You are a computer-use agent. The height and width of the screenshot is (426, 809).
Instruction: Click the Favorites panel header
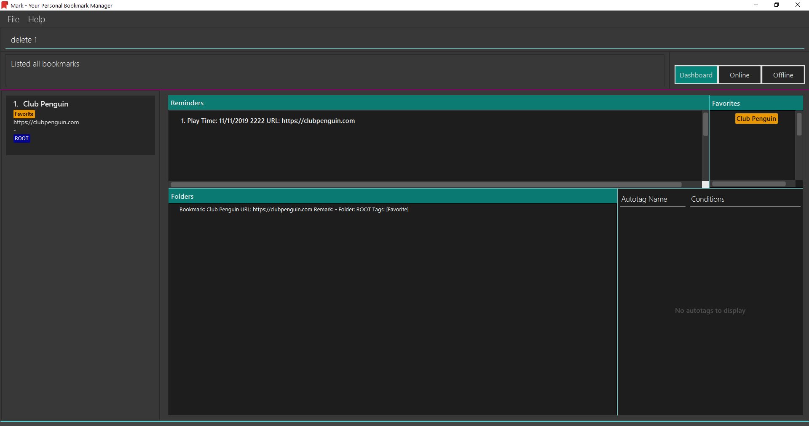pyautogui.click(x=756, y=103)
